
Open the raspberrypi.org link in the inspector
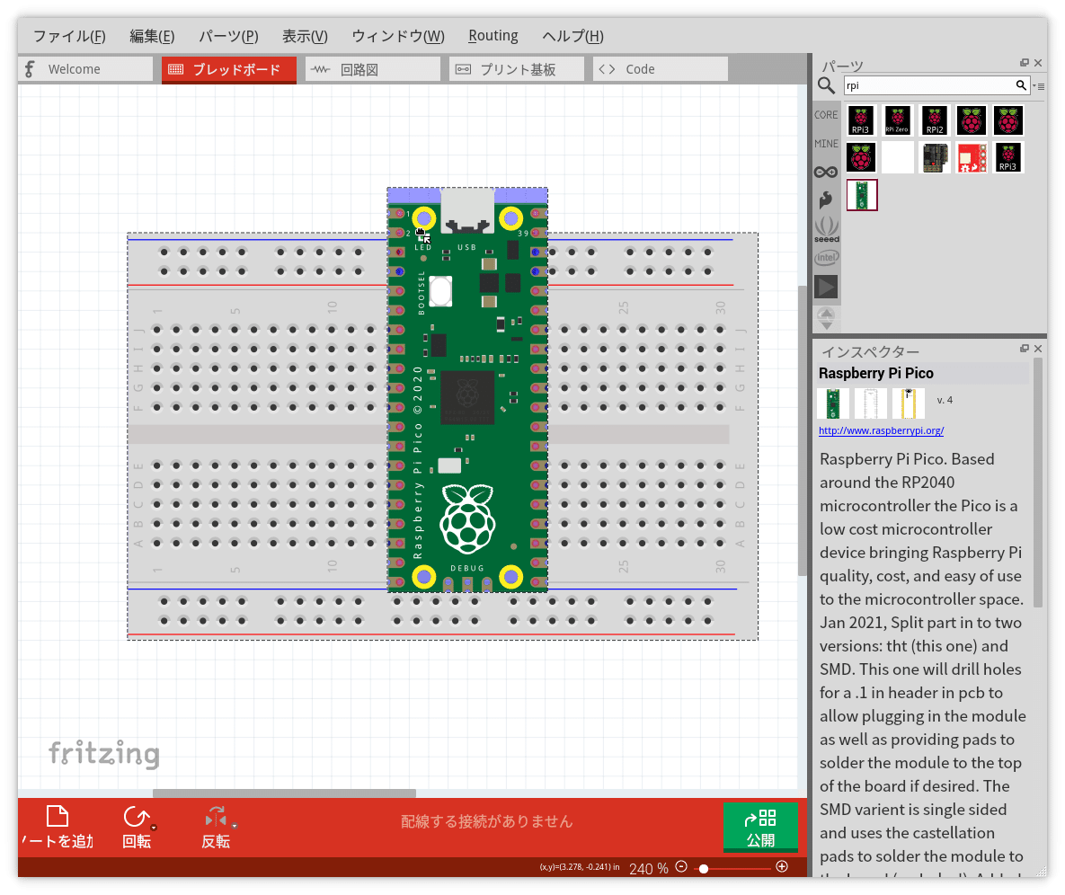click(881, 430)
